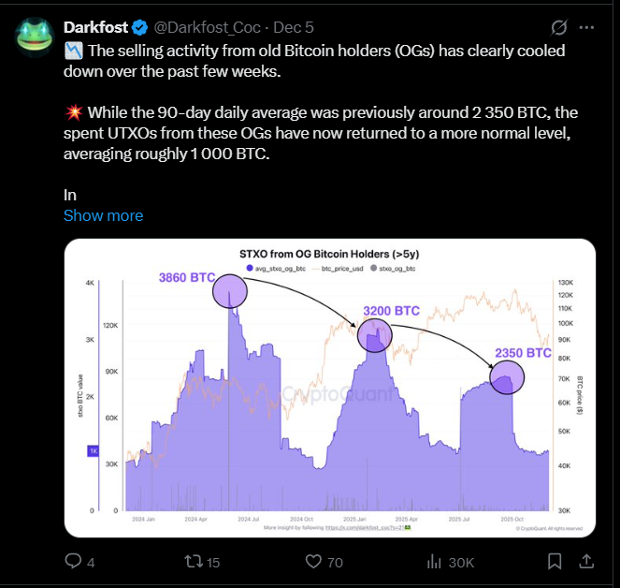View post analytics showing 30K views
This screenshot has width=620, height=588.
(433, 562)
